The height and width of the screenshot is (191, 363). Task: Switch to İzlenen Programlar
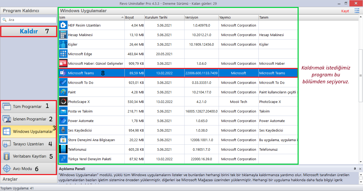28,119
